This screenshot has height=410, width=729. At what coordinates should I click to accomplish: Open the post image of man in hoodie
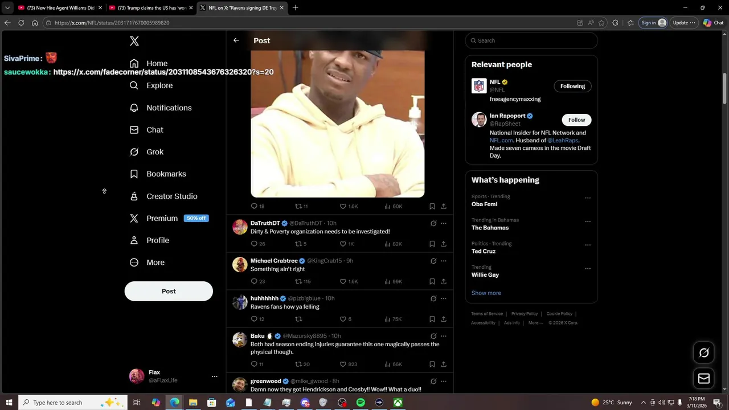(x=337, y=124)
